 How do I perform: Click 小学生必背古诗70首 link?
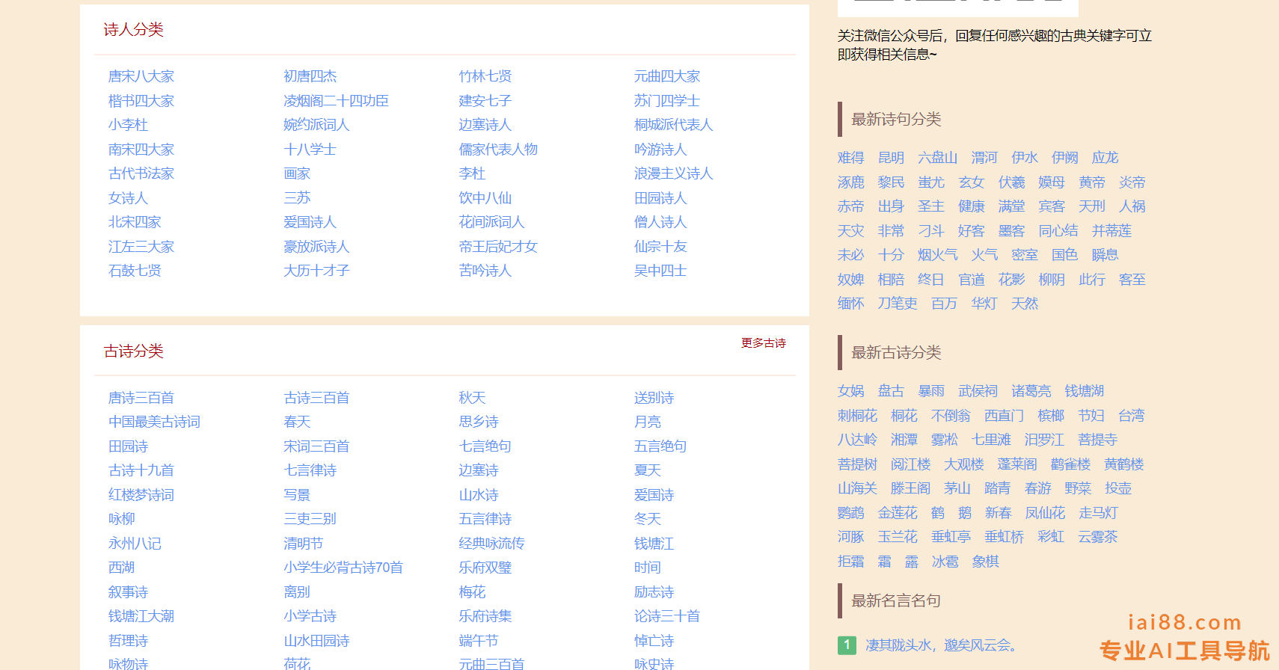click(x=343, y=568)
